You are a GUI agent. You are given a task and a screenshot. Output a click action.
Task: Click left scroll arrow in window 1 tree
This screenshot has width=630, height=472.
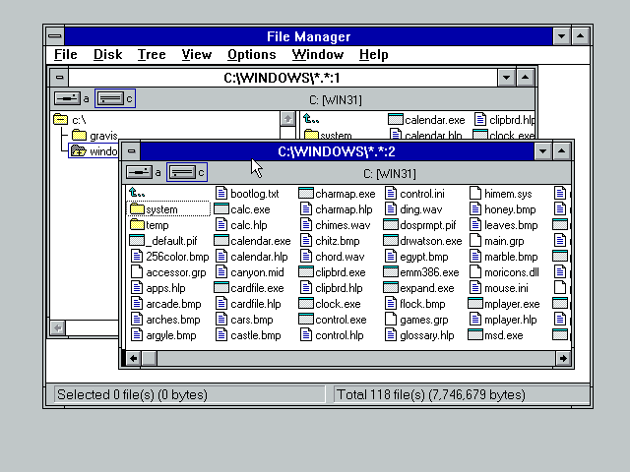tap(58, 327)
